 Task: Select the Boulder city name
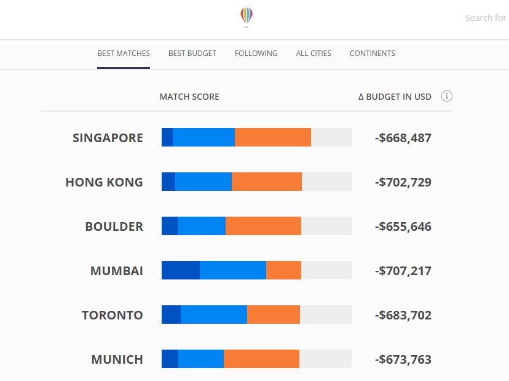pyautogui.click(x=114, y=227)
